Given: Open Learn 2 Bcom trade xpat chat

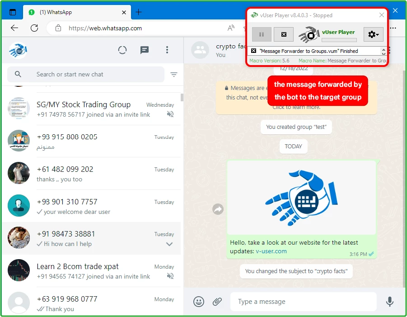Looking at the screenshot, I should point(91,271).
